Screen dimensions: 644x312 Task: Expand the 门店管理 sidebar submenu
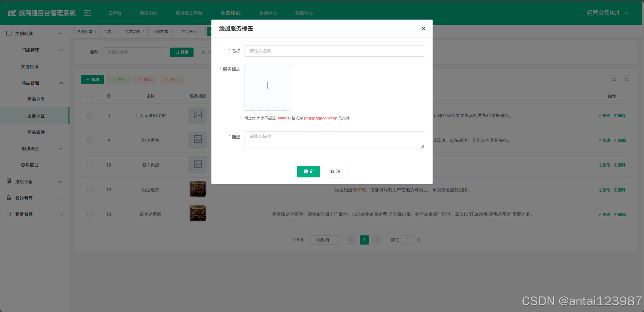35,50
